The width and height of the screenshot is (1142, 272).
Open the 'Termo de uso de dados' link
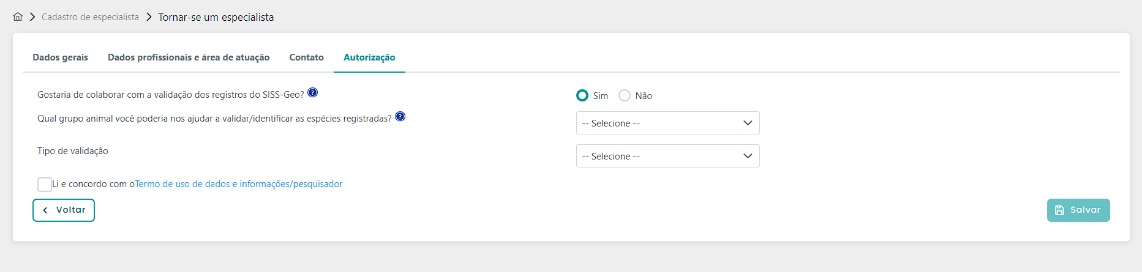pyautogui.click(x=239, y=184)
